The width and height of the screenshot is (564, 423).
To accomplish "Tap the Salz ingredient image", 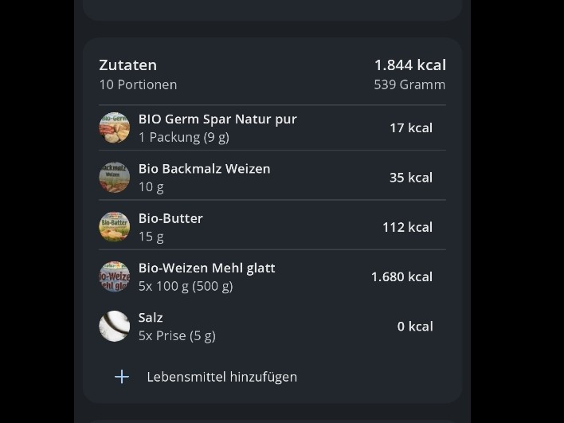I will [x=114, y=326].
